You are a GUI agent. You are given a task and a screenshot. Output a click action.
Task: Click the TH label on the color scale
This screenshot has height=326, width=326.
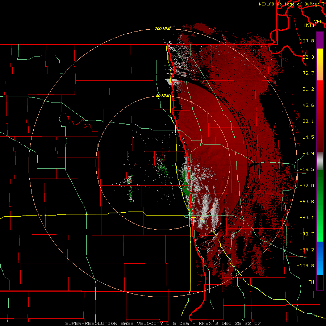click(x=311, y=282)
